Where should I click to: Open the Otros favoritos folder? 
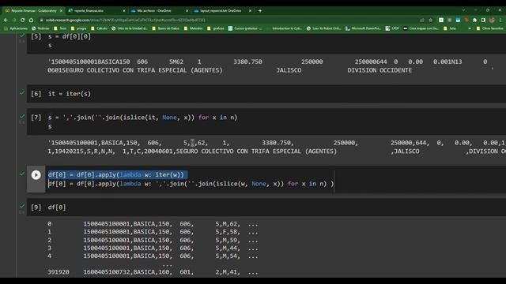[x=489, y=28]
